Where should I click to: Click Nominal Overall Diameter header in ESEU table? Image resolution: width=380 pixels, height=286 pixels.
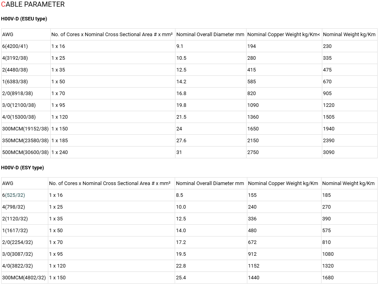coord(210,35)
